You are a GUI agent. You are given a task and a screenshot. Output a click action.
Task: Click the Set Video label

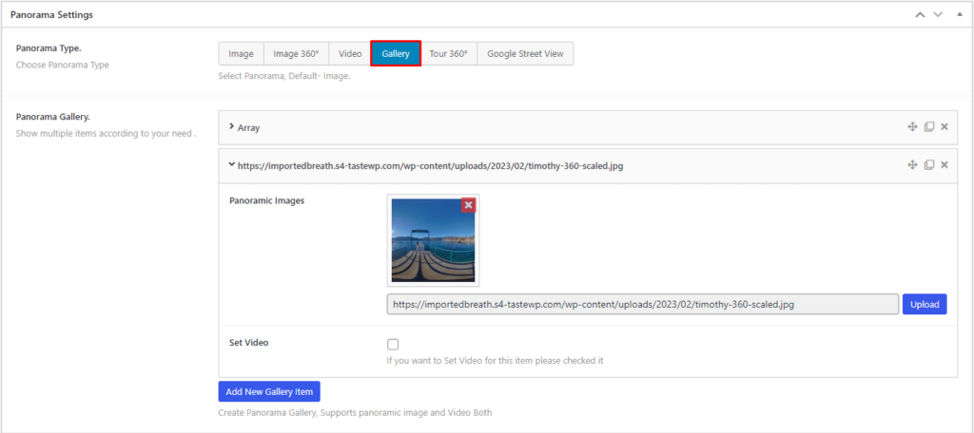pos(249,342)
